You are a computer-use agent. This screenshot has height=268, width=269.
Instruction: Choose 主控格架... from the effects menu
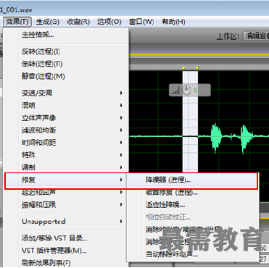click(x=67, y=35)
